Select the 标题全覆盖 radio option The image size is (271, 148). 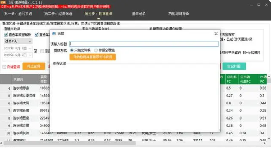96,50
